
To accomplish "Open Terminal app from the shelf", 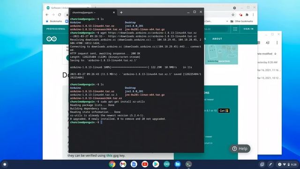I will [188, 164].
